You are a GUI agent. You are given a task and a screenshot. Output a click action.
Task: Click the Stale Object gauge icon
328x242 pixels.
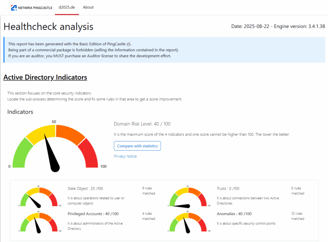[x=39, y=196]
